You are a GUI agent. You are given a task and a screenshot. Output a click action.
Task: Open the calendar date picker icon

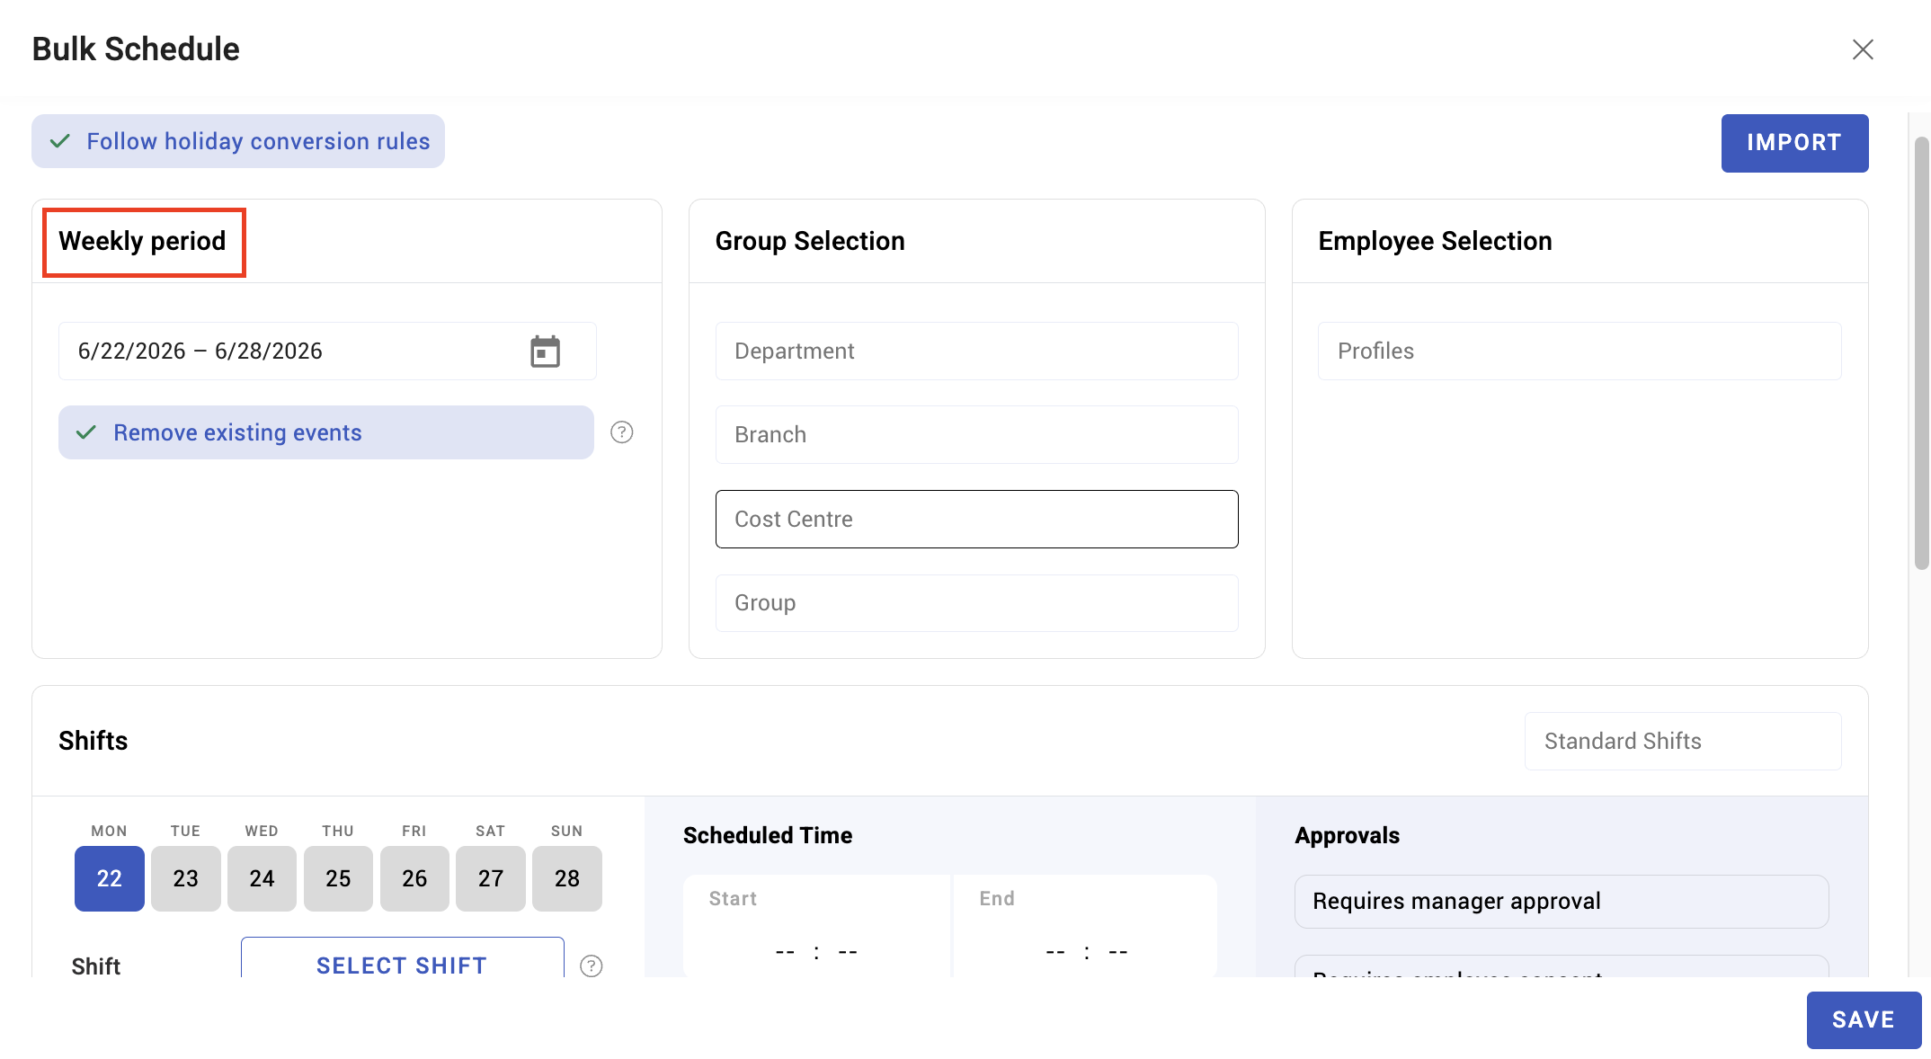pos(545,352)
